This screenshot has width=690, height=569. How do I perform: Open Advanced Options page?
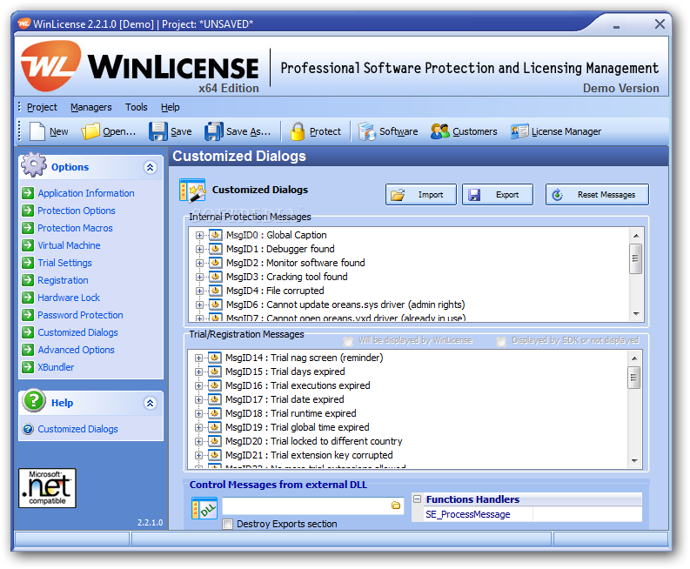76,350
